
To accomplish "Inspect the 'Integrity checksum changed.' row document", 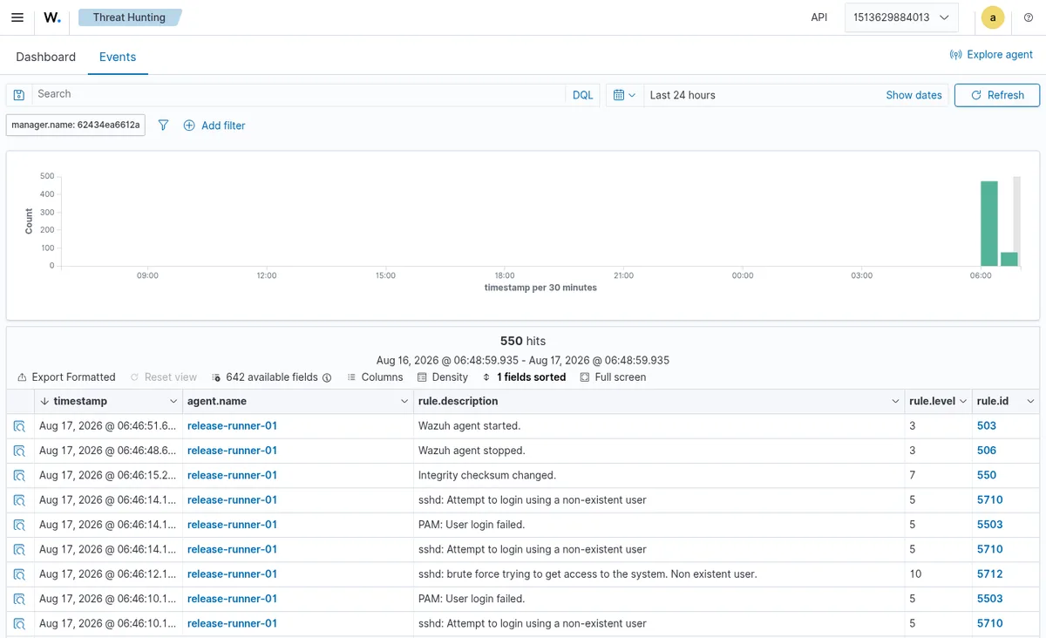I will pos(19,475).
